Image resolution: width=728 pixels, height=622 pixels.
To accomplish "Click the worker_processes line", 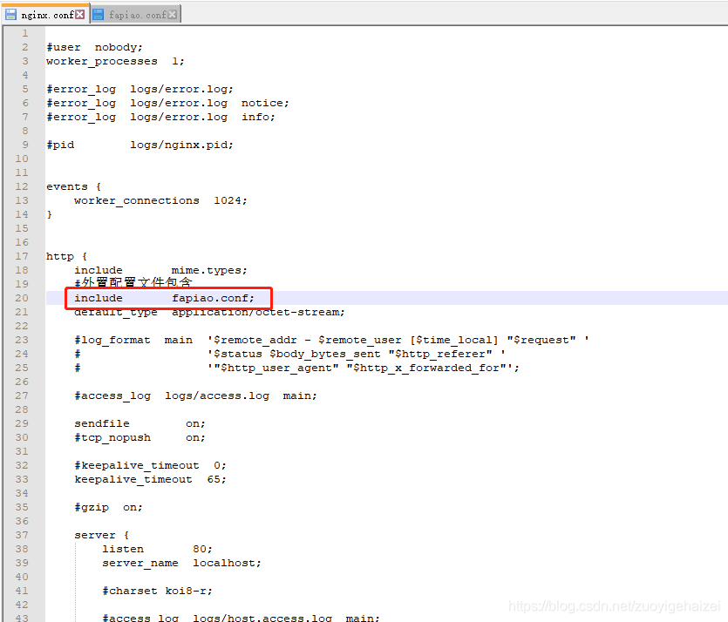I will pos(115,61).
